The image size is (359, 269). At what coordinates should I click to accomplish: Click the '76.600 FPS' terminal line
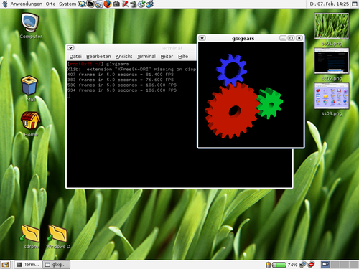pos(121,80)
